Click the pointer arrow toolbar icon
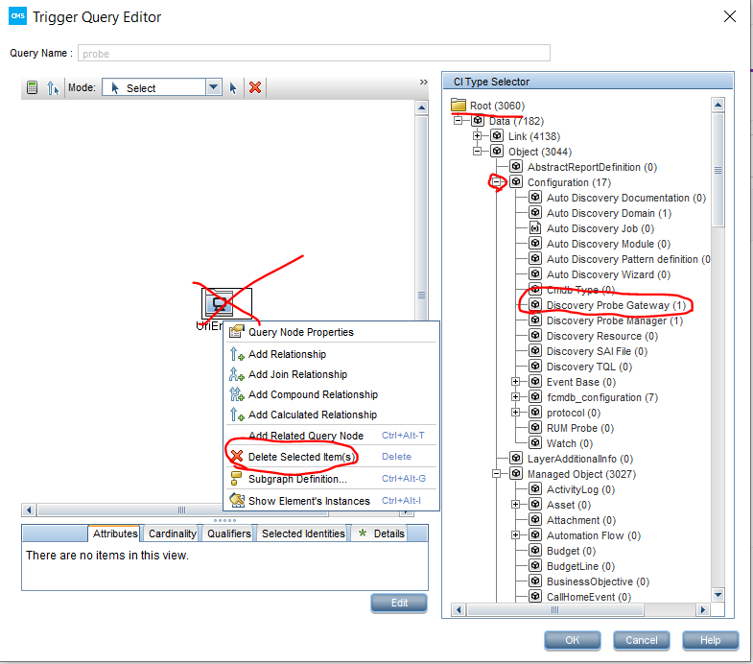Viewport: 753px width, 664px height. (x=233, y=88)
